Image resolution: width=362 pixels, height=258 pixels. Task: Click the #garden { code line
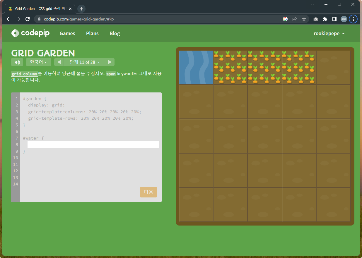[35, 99]
